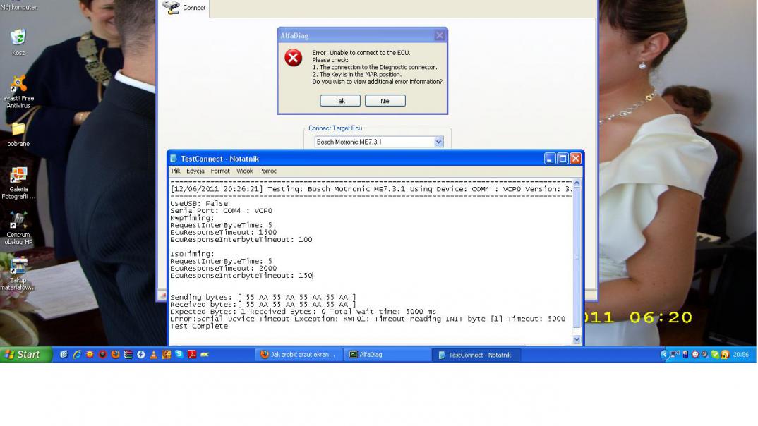Viewport: 758px width, 426px height.
Task: Click the 'IsoTiming:' line in Notatnik
Action: click(192, 254)
